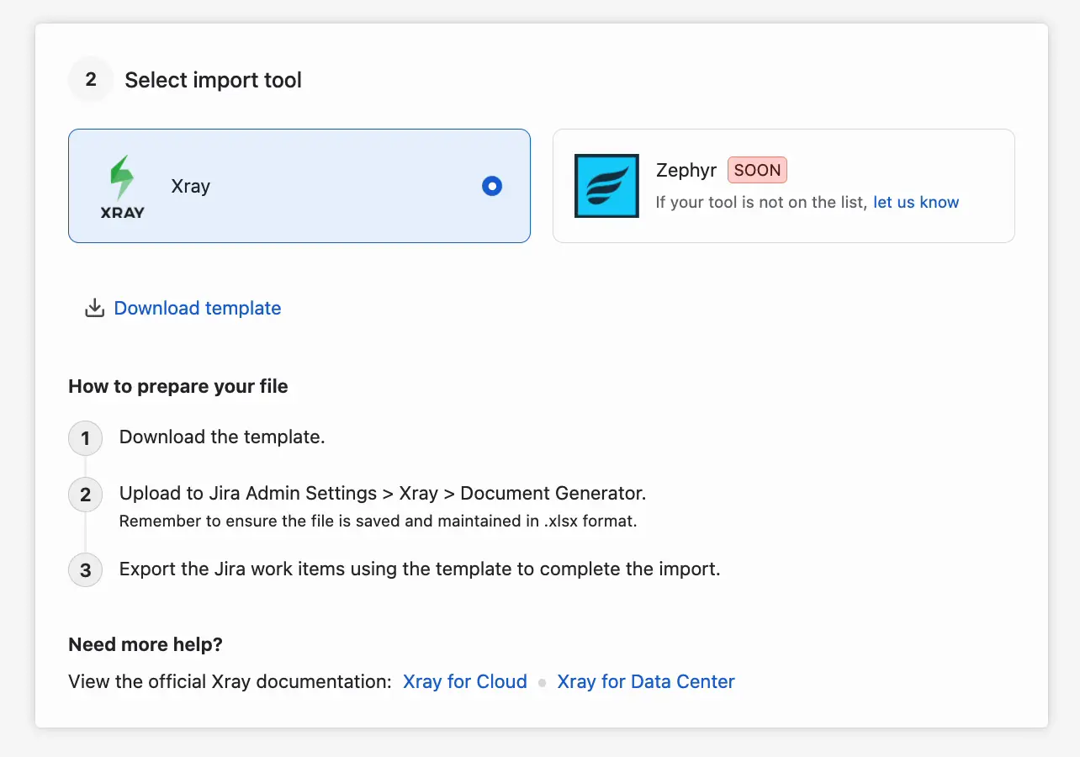This screenshot has height=757, width=1080.
Task: Click 'Download the template.' step text
Action: point(222,437)
